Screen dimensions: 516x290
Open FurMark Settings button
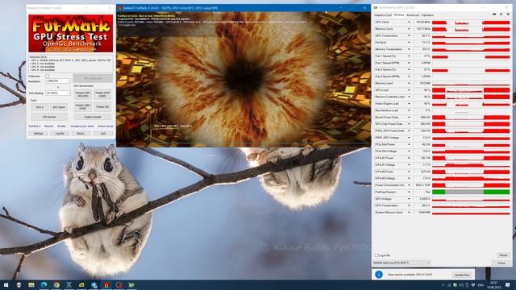[38, 134]
